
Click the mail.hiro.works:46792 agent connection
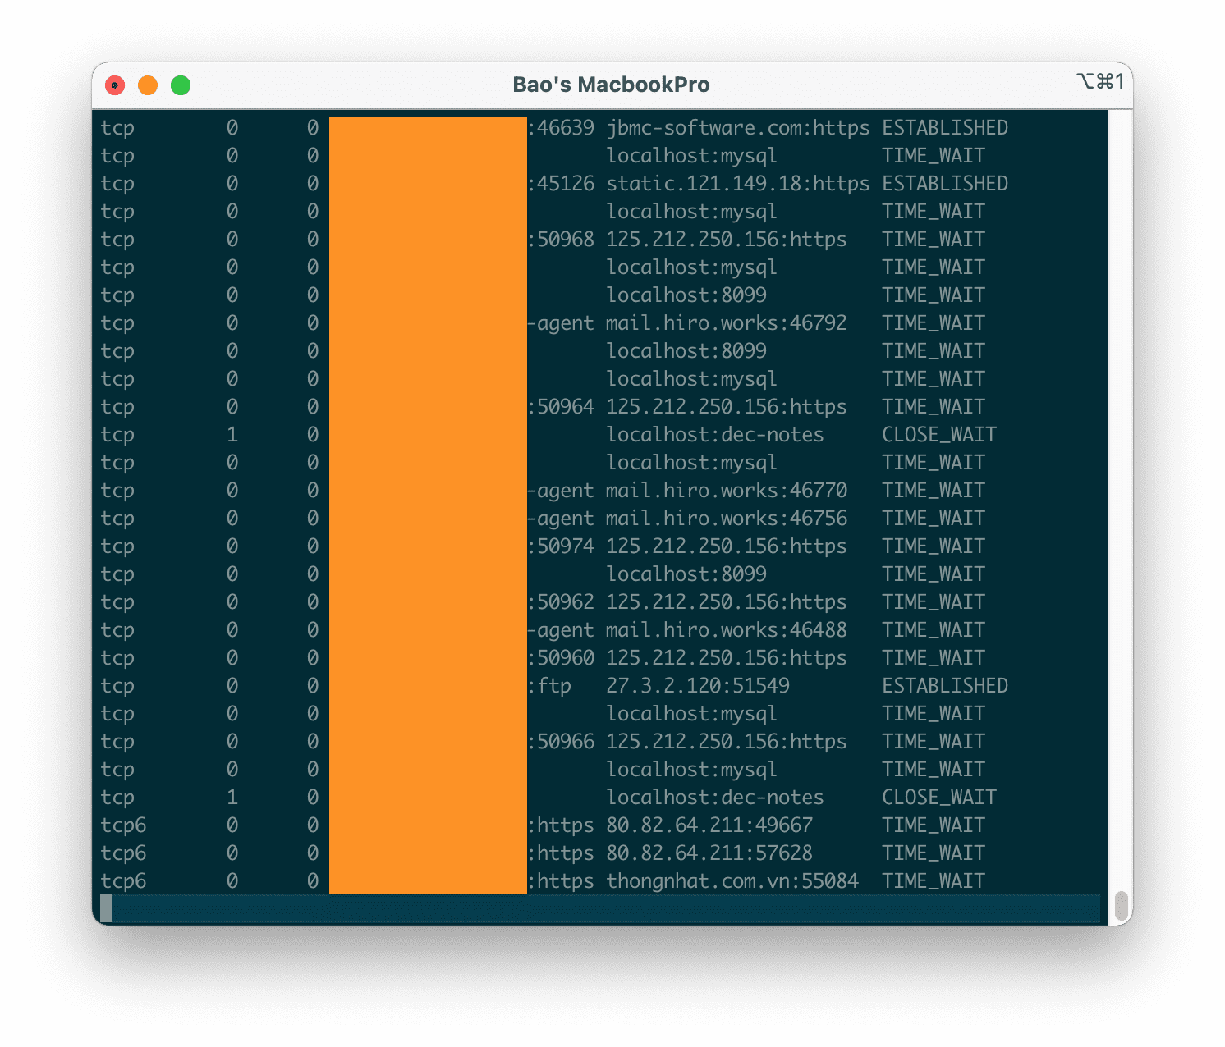(727, 322)
